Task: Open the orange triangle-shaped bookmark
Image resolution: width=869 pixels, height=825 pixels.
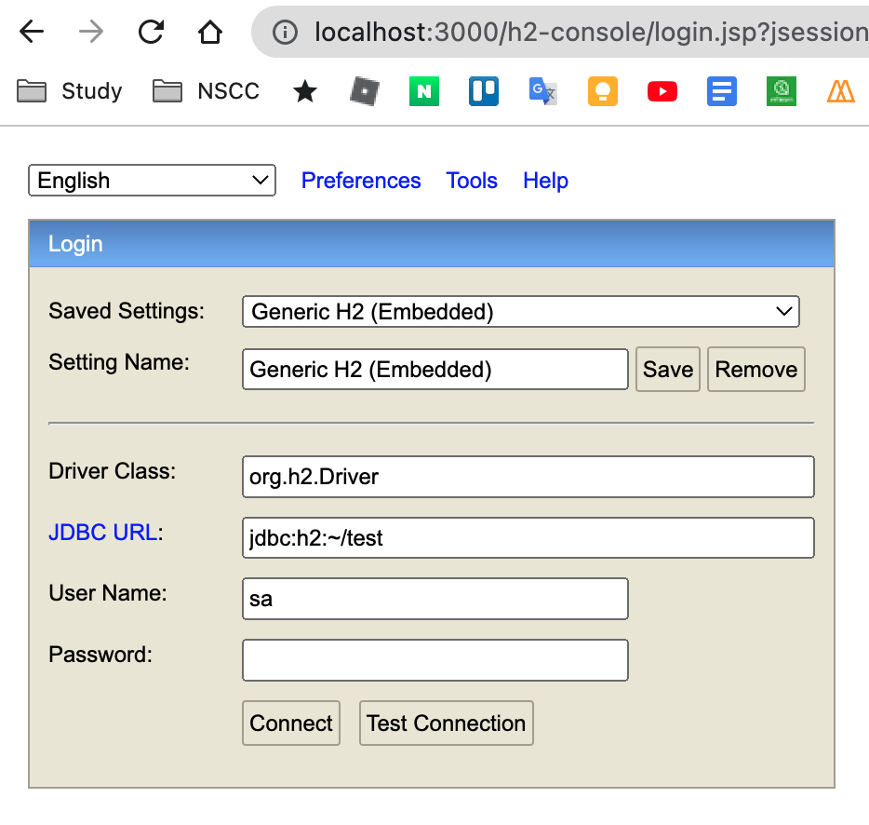Action: click(x=841, y=91)
